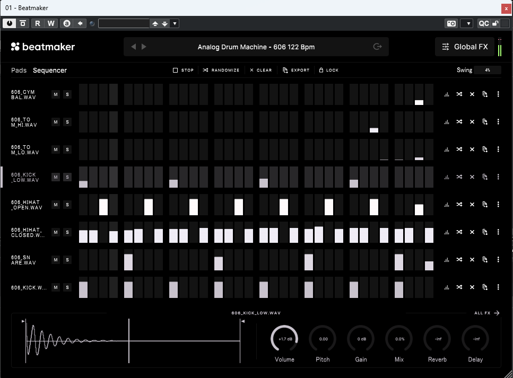
Task: Open velocity bars icon for 606_CYMBAL.WAV row
Action: pos(447,94)
